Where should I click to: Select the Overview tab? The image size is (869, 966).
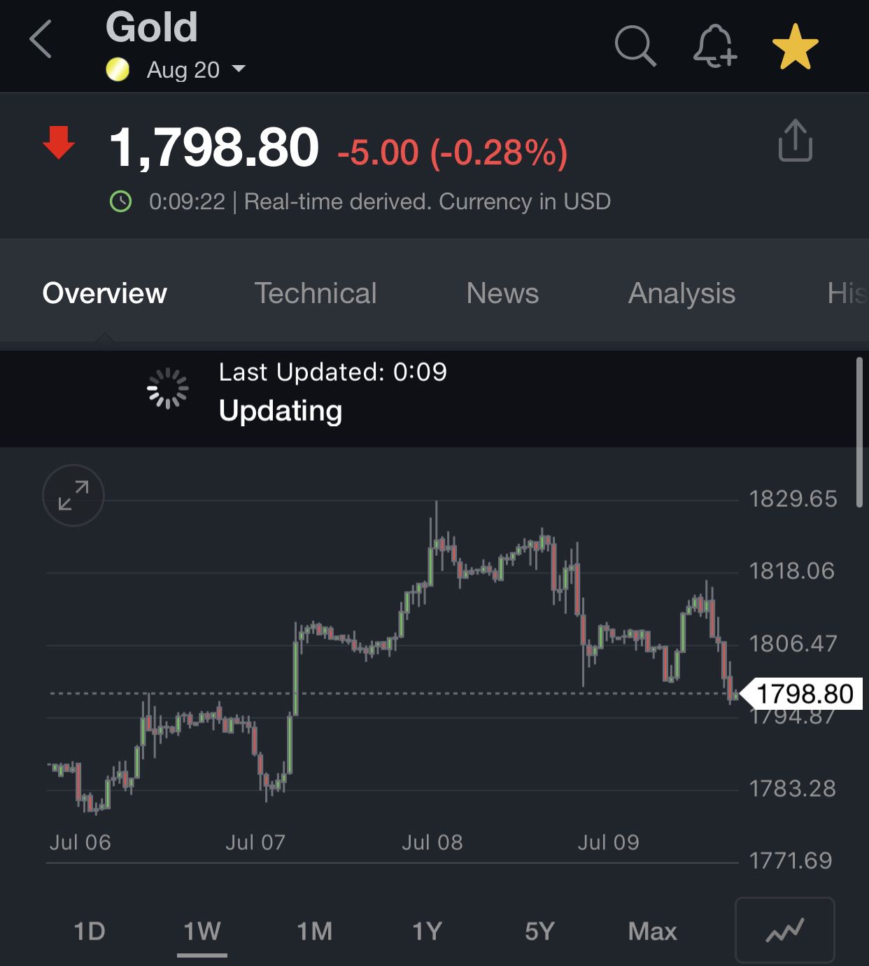105,293
